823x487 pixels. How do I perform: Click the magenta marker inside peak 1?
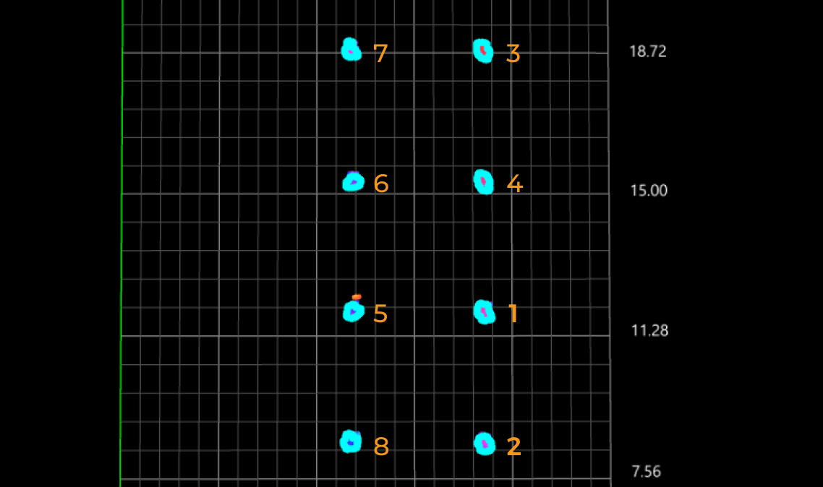click(x=483, y=312)
